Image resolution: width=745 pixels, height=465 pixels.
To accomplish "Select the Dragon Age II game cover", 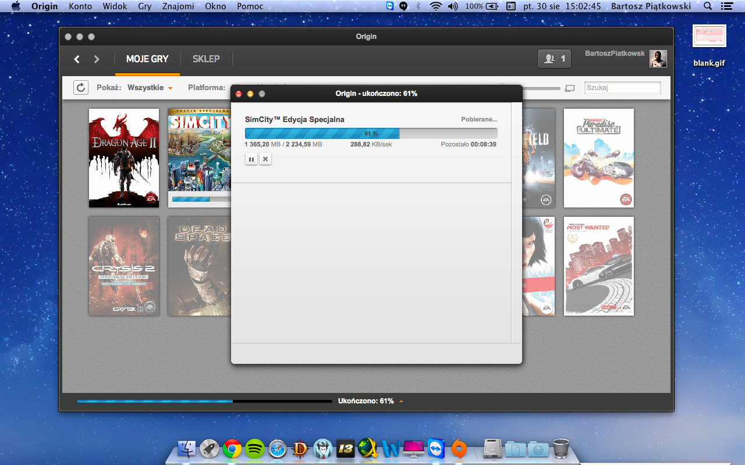I will (124, 158).
